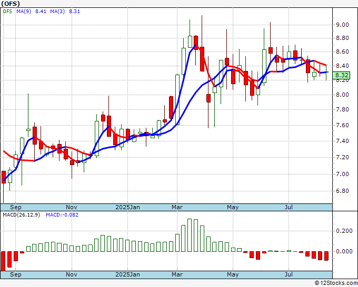Viewport: 358px width, 287px height.
Task: Click the leftmost red MACD histogram bar
Action: [x=3, y=261]
